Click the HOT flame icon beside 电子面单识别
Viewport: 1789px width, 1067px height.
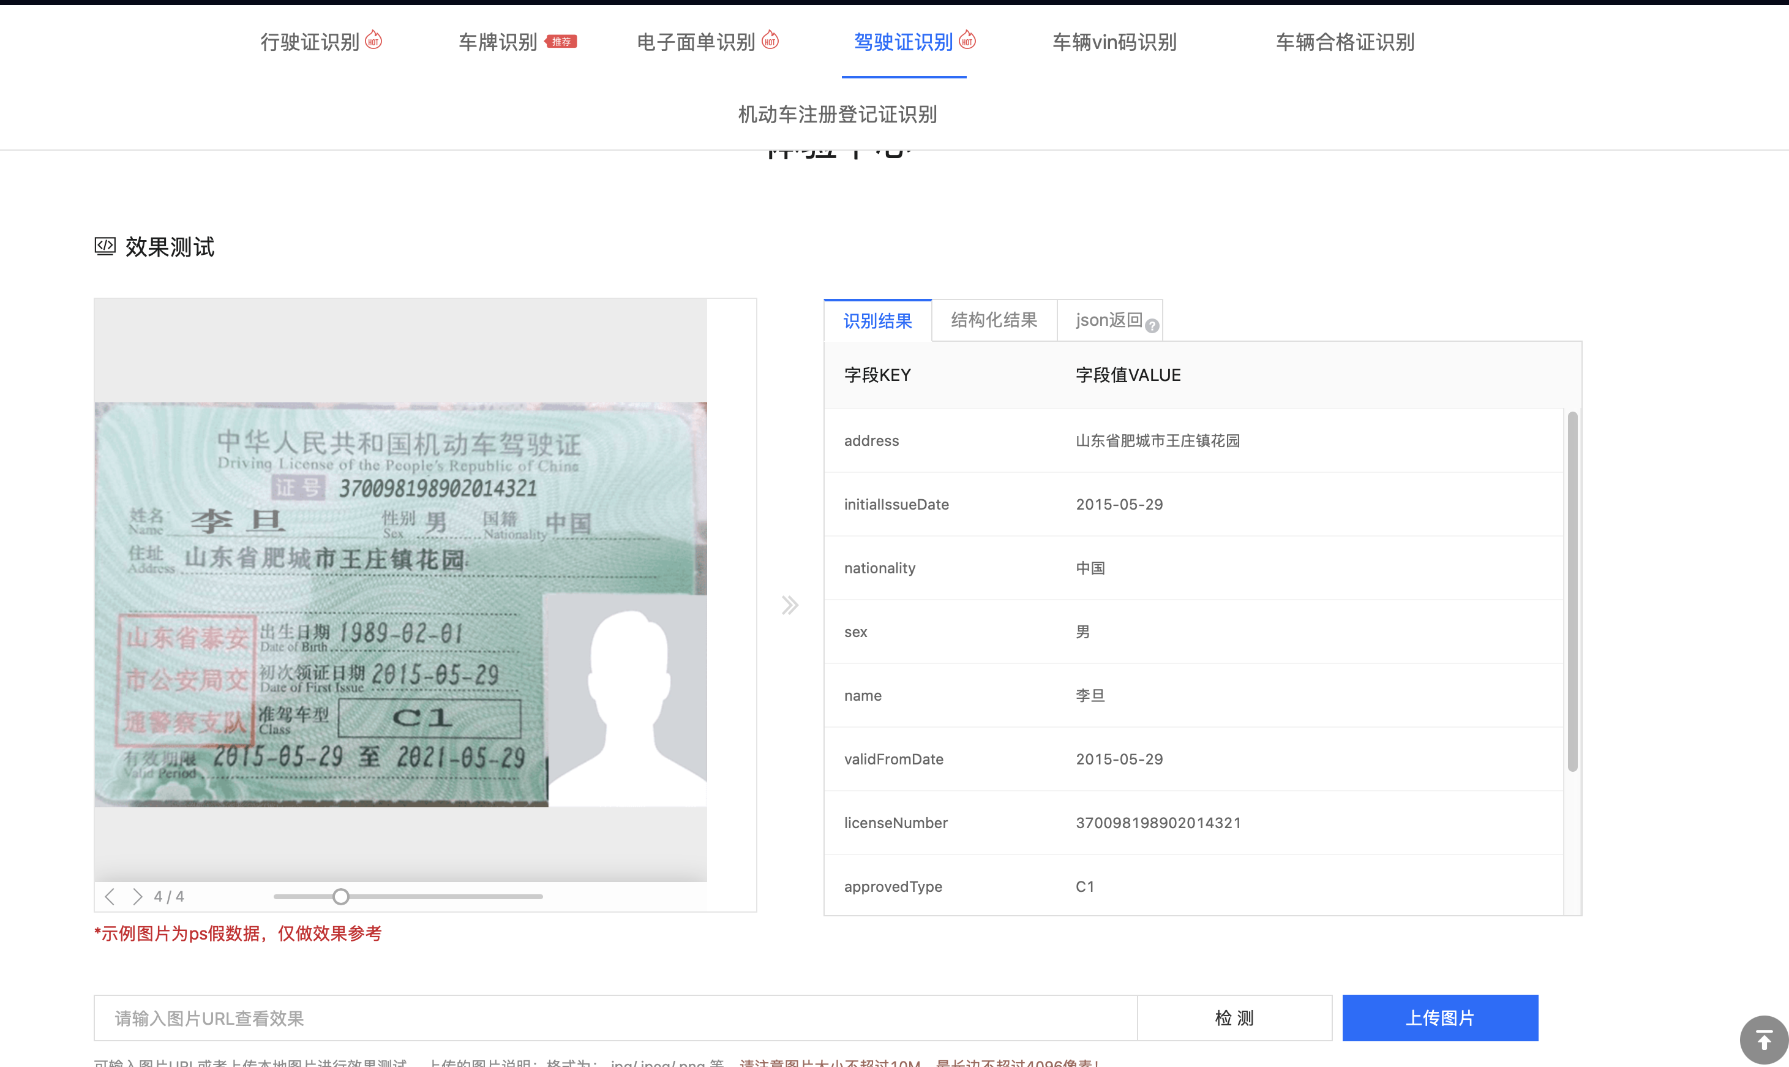click(770, 40)
